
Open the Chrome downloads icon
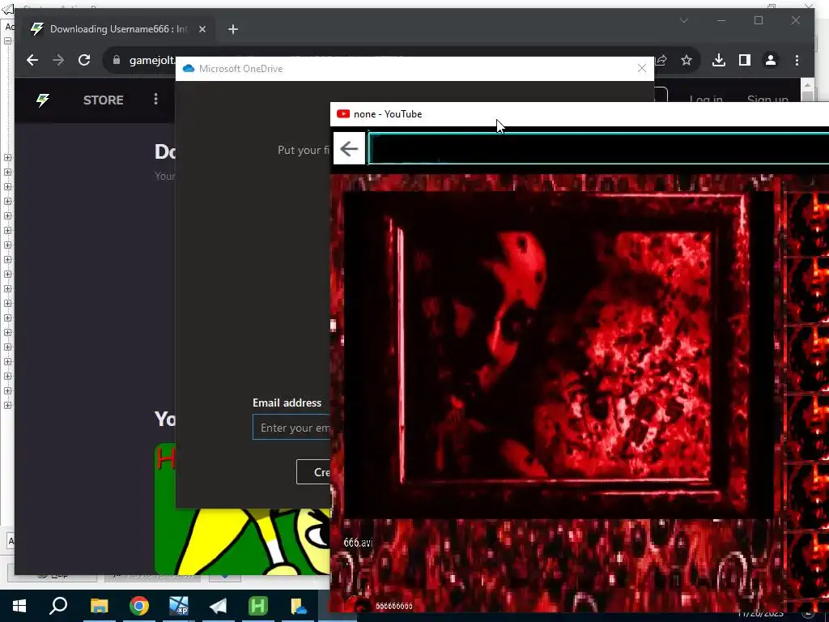pyautogui.click(x=719, y=60)
